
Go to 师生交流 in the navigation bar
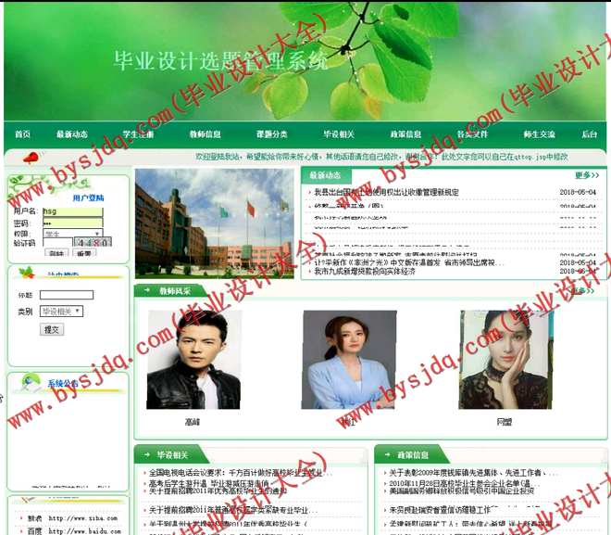pos(540,134)
